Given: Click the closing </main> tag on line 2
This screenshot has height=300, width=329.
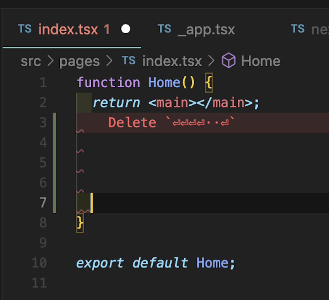Looking at the screenshot, I should [225, 103].
